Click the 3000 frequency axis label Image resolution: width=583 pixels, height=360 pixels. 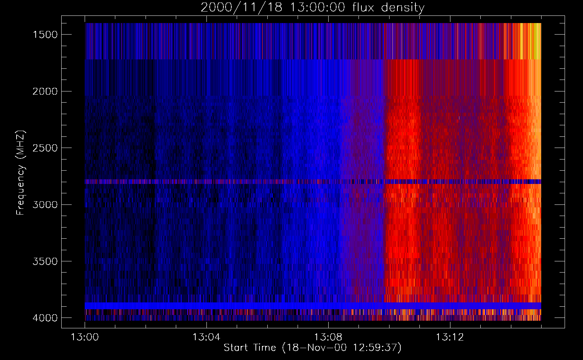[x=45, y=205]
